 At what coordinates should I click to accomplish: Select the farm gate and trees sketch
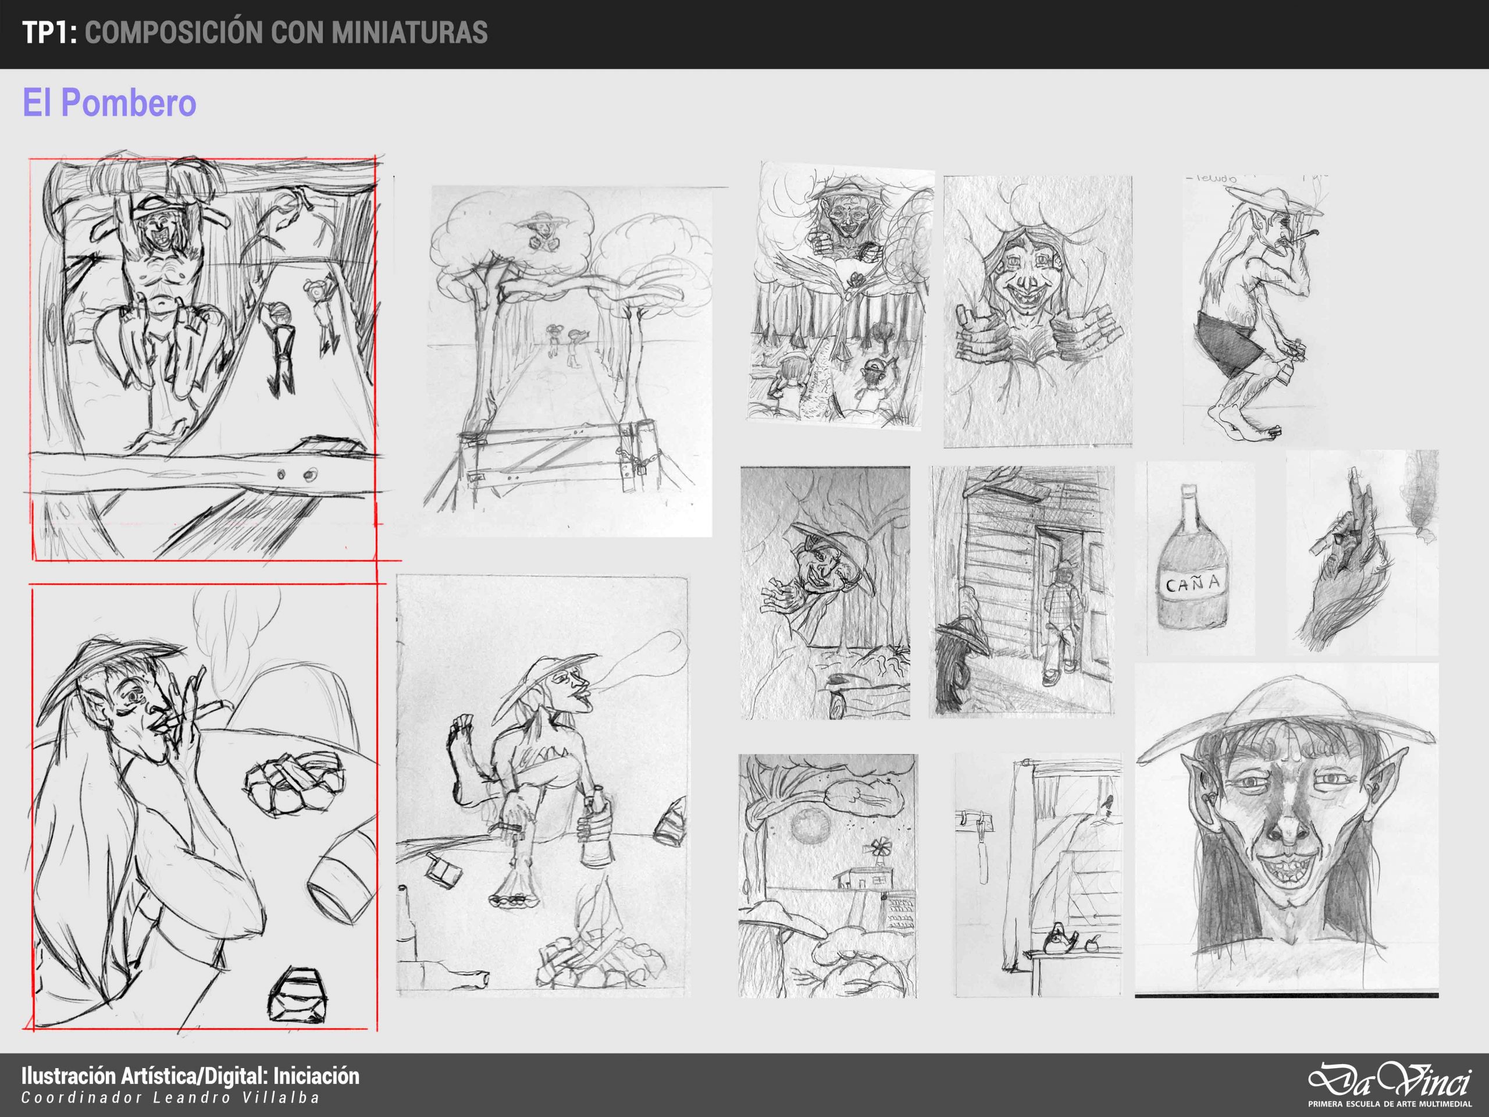[x=569, y=361]
